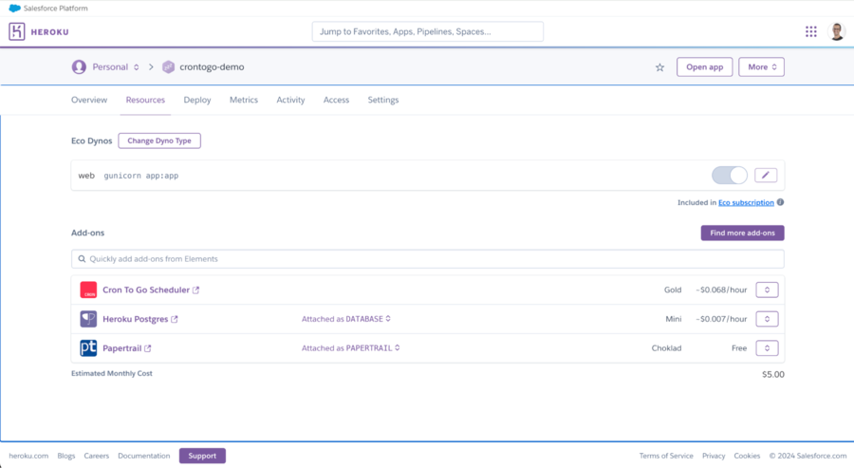
Task: Toggle the web dyno switch
Action: tap(730, 175)
